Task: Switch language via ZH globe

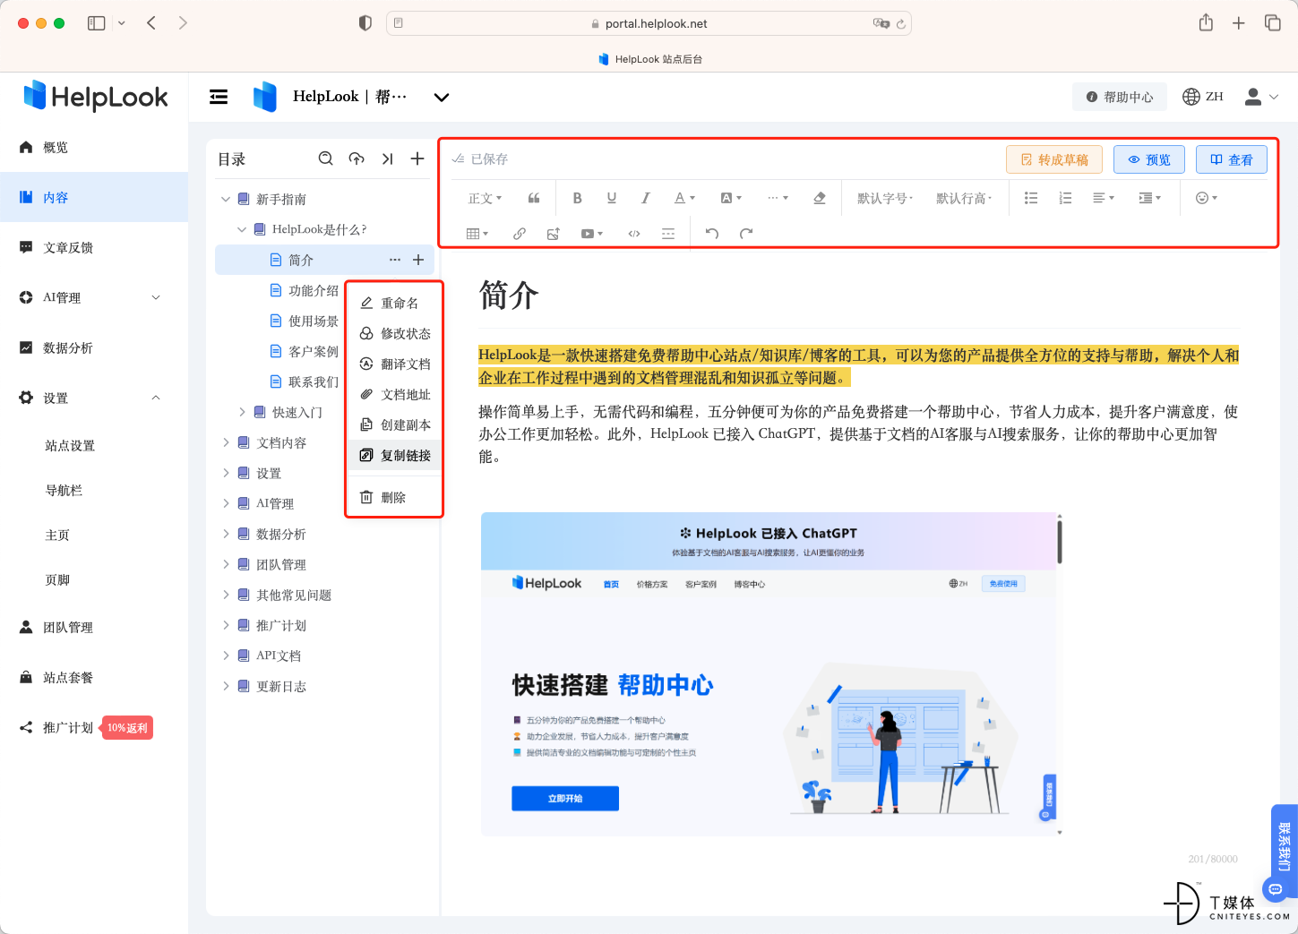Action: click(1203, 97)
